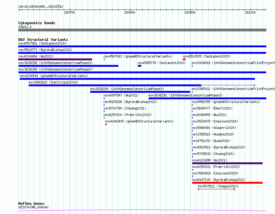
Task: Click the nsv5969480 (Almarri2020) label
Action: (x=214, y=128)
